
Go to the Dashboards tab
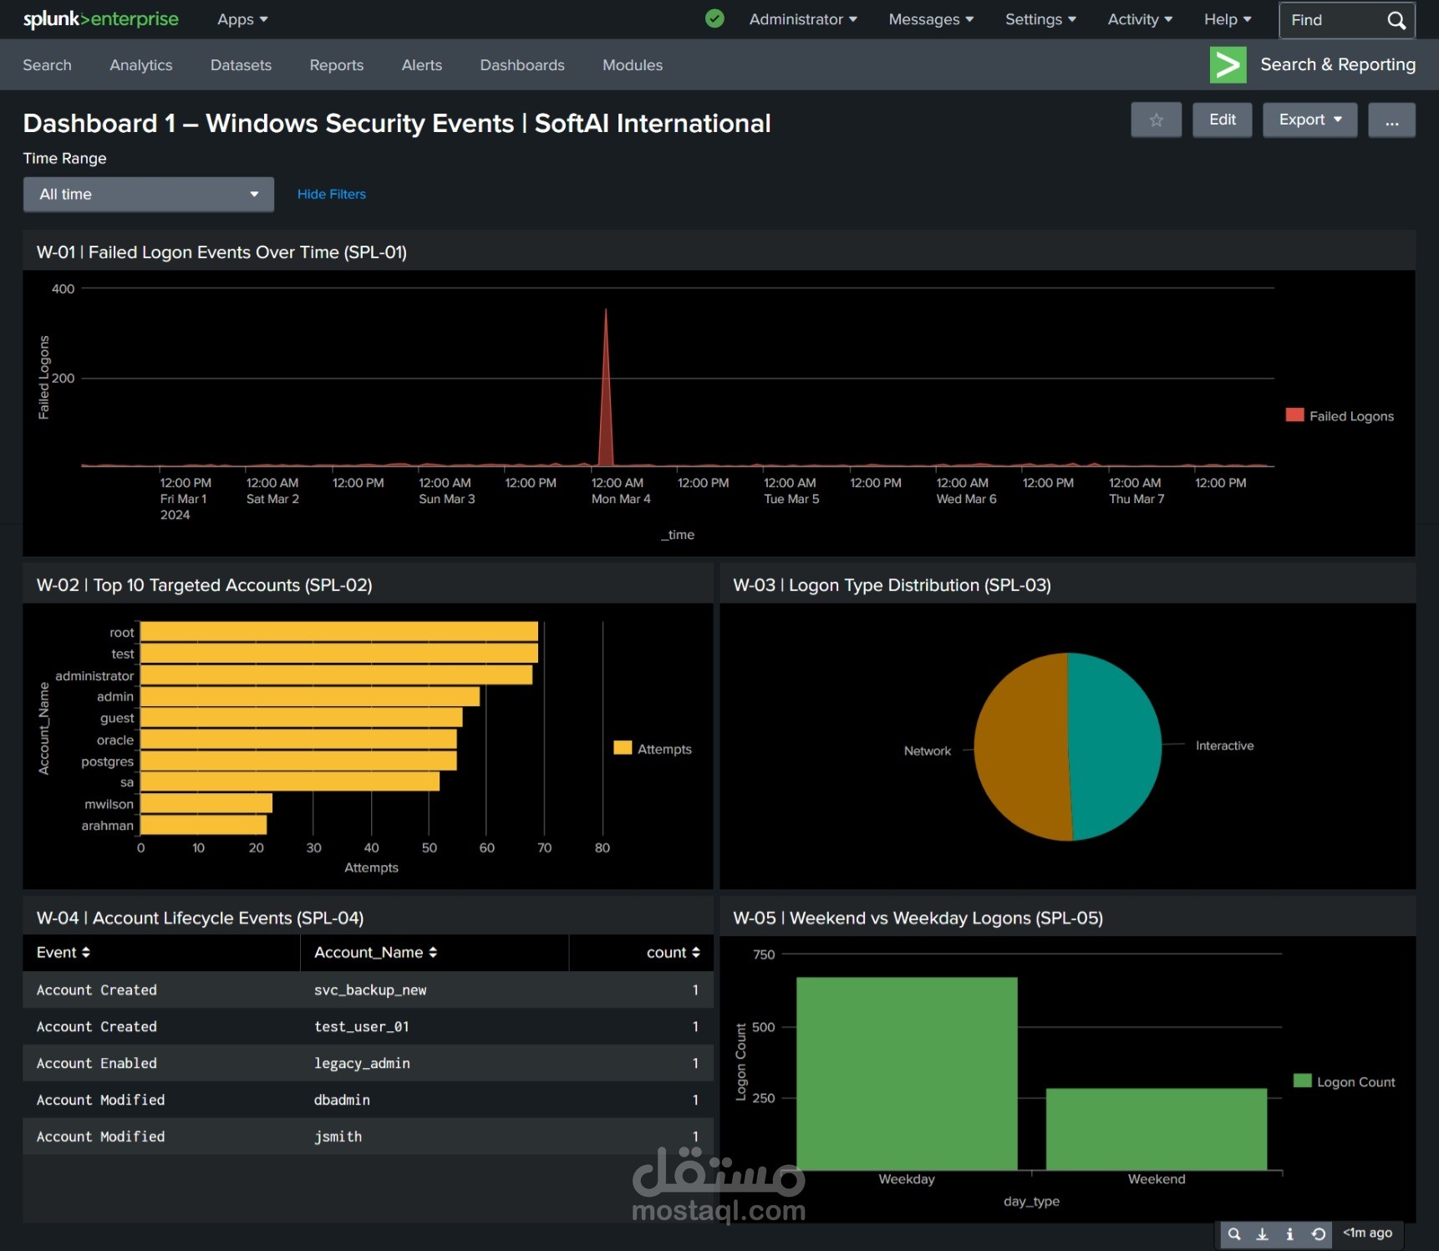click(522, 65)
